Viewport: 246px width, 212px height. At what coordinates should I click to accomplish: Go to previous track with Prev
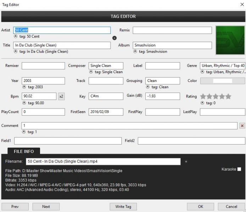(x=15, y=207)
